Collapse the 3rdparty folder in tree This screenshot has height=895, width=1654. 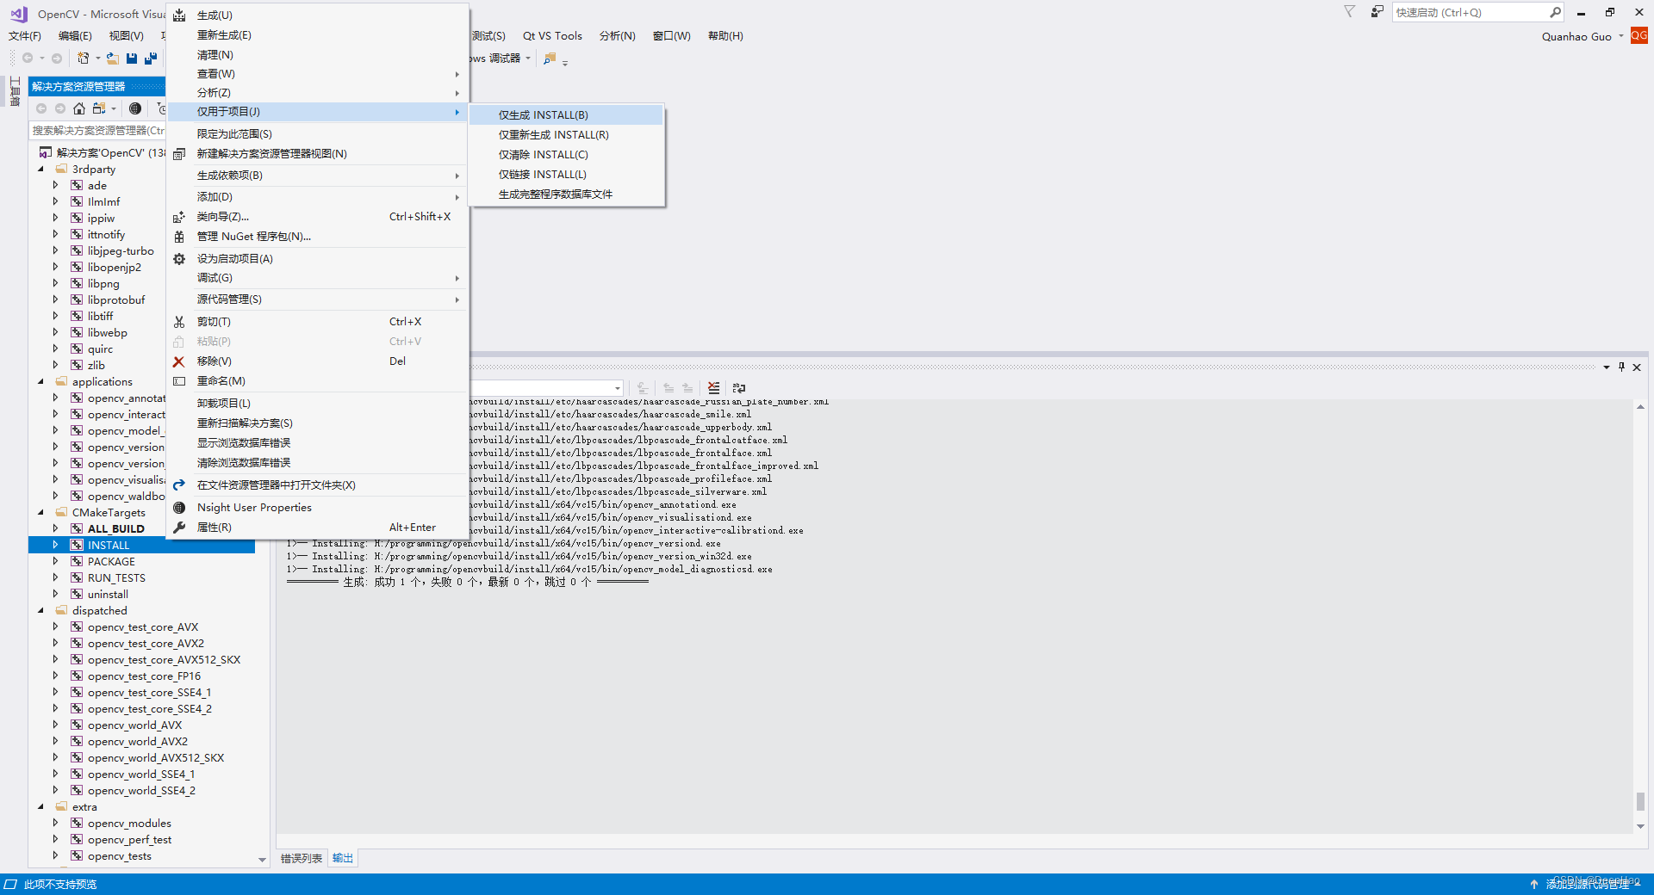[40, 170]
